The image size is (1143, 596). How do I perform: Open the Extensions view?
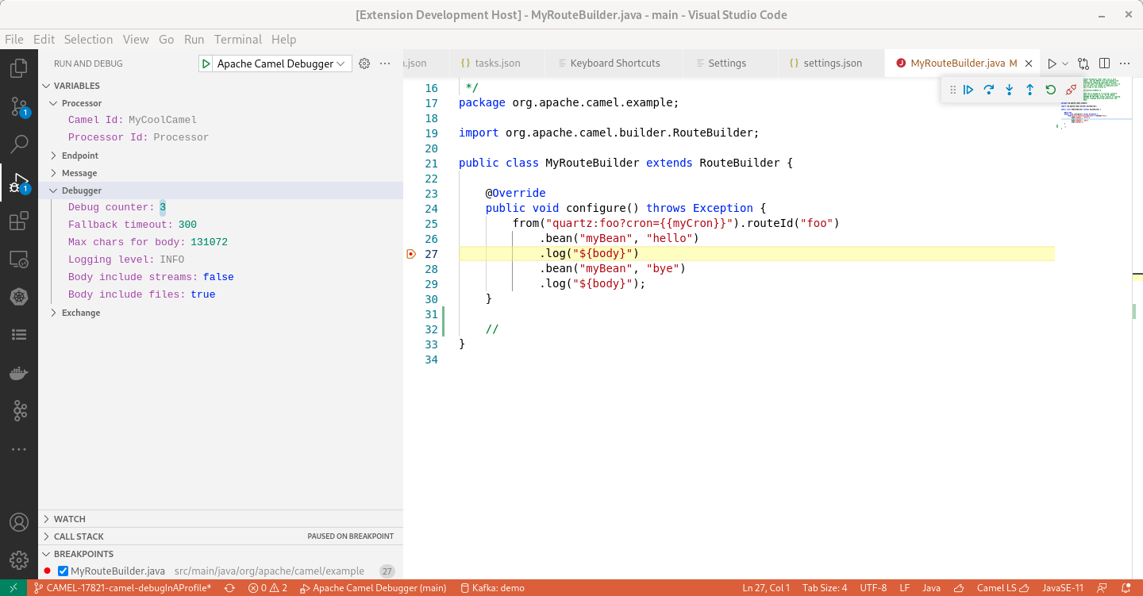pos(17,221)
